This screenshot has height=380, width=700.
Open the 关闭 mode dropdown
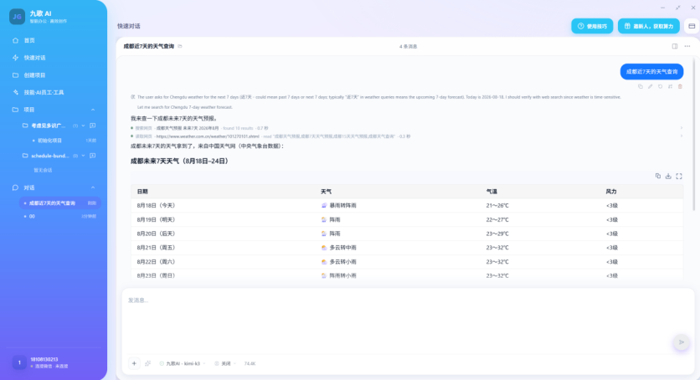coord(225,363)
